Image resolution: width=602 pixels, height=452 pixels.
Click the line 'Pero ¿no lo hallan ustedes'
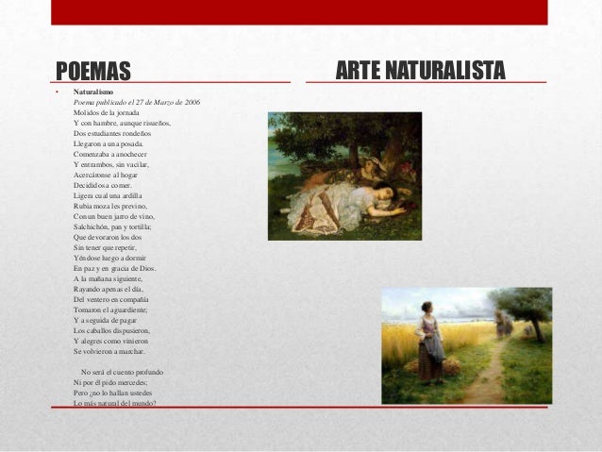pos(113,393)
